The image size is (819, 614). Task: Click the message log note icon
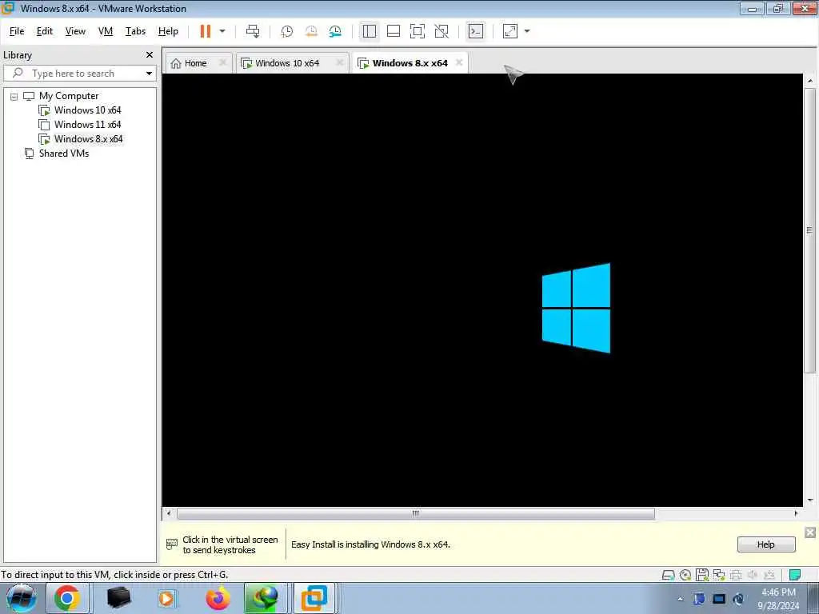pos(794,575)
